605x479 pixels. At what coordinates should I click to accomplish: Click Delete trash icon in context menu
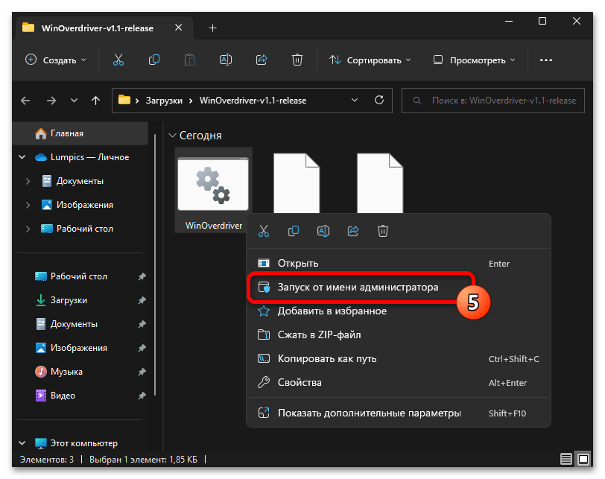click(x=383, y=231)
